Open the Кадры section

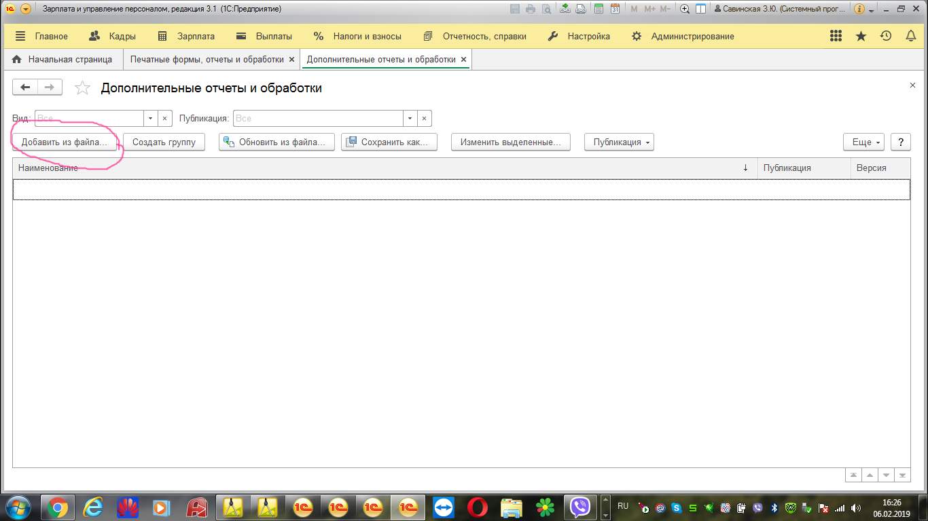pos(113,37)
